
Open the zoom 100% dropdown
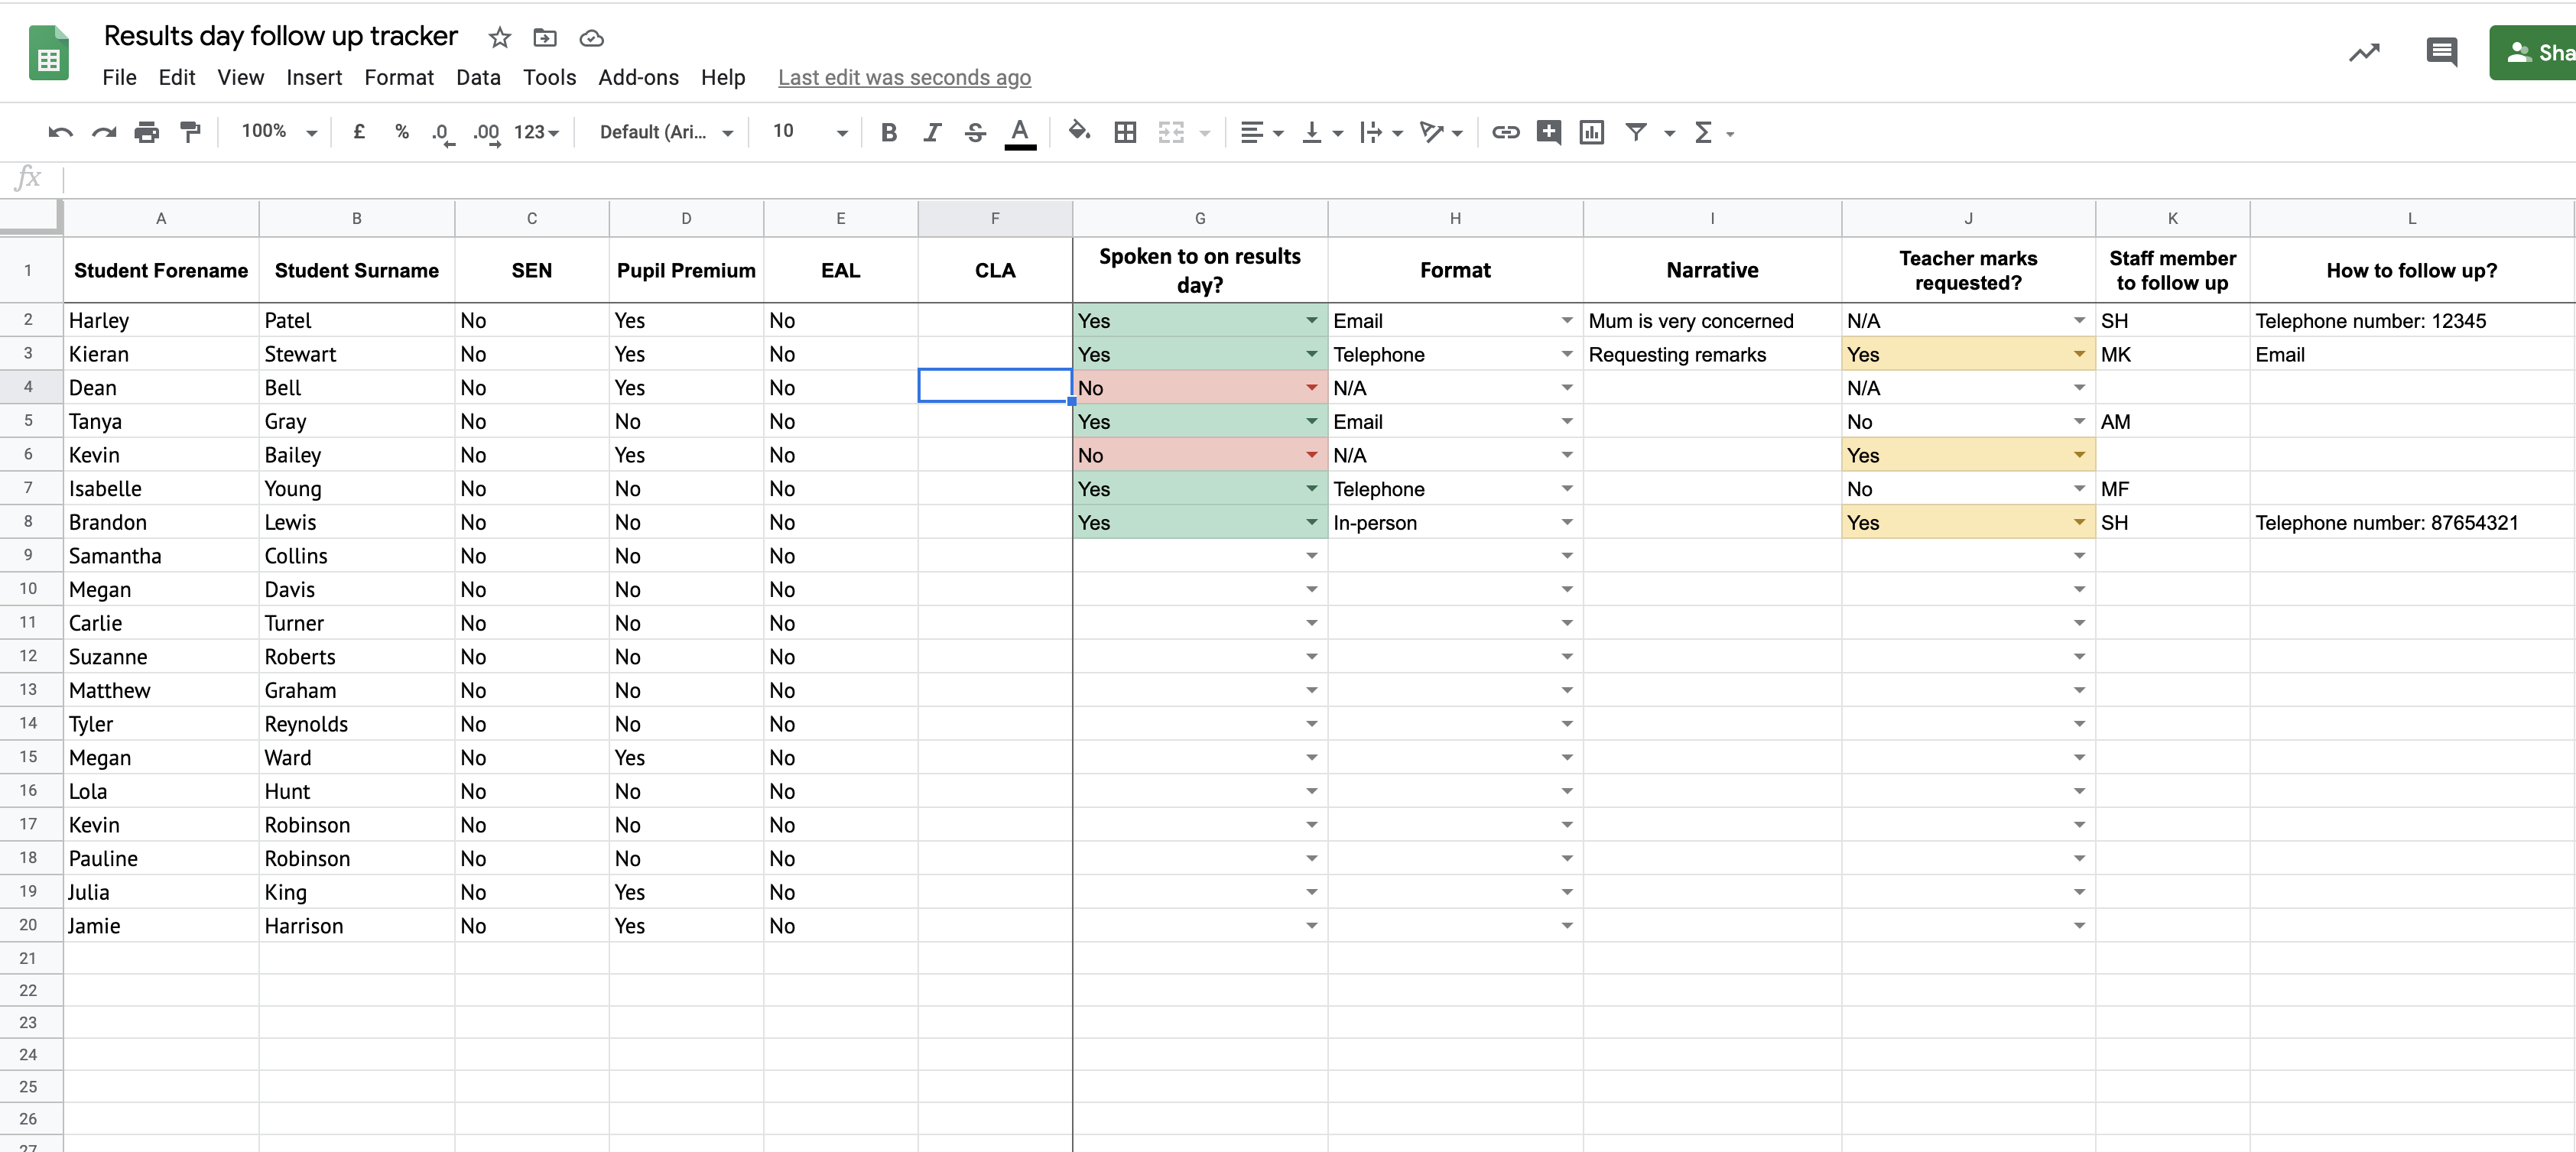click(x=279, y=131)
